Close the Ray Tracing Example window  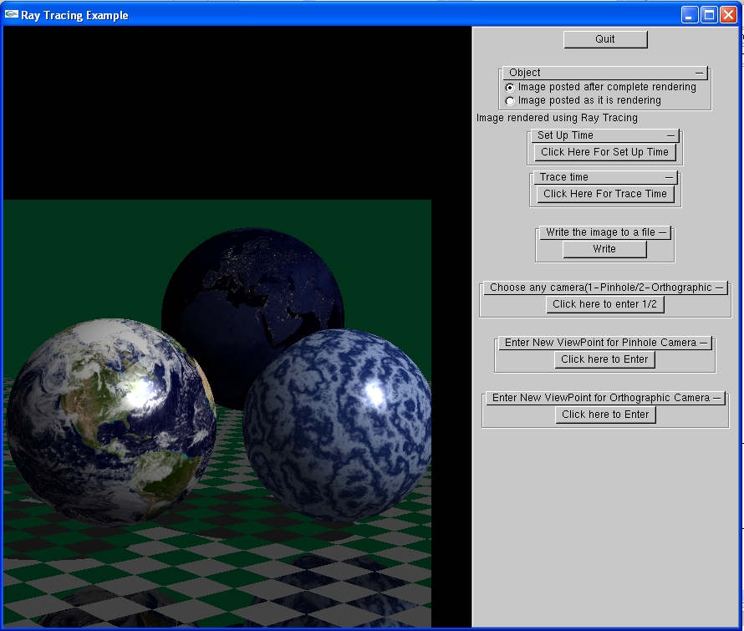click(x=728, y=15)
